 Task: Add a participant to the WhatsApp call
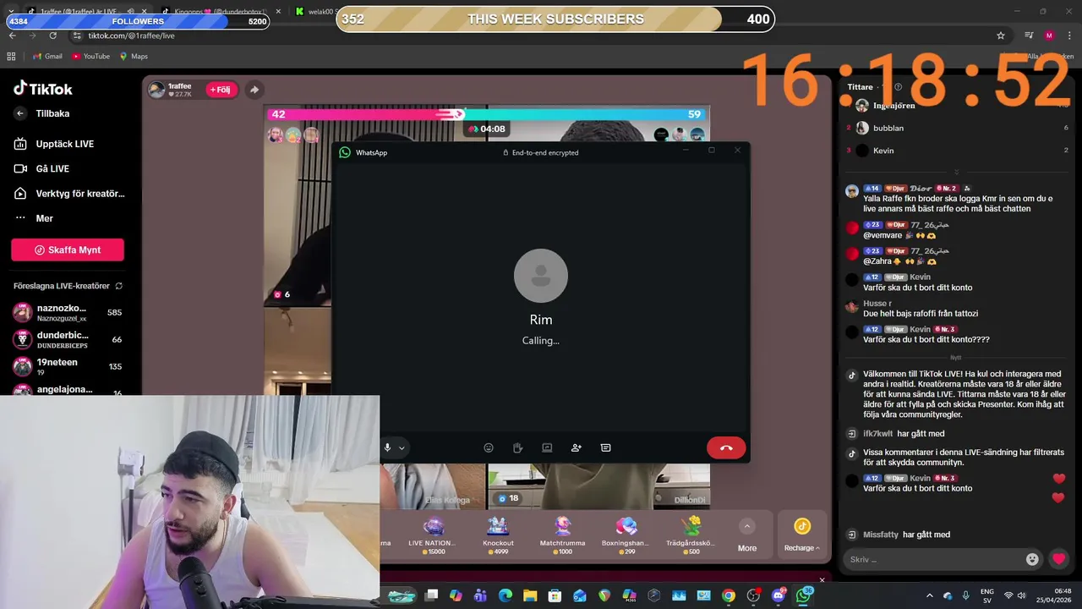(x=577, y=447)
